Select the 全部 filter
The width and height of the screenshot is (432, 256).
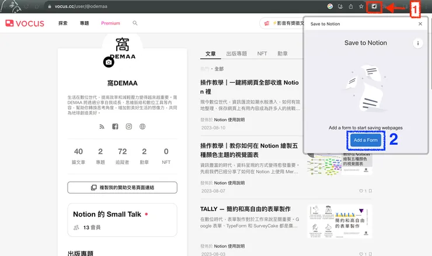point(219,69)
